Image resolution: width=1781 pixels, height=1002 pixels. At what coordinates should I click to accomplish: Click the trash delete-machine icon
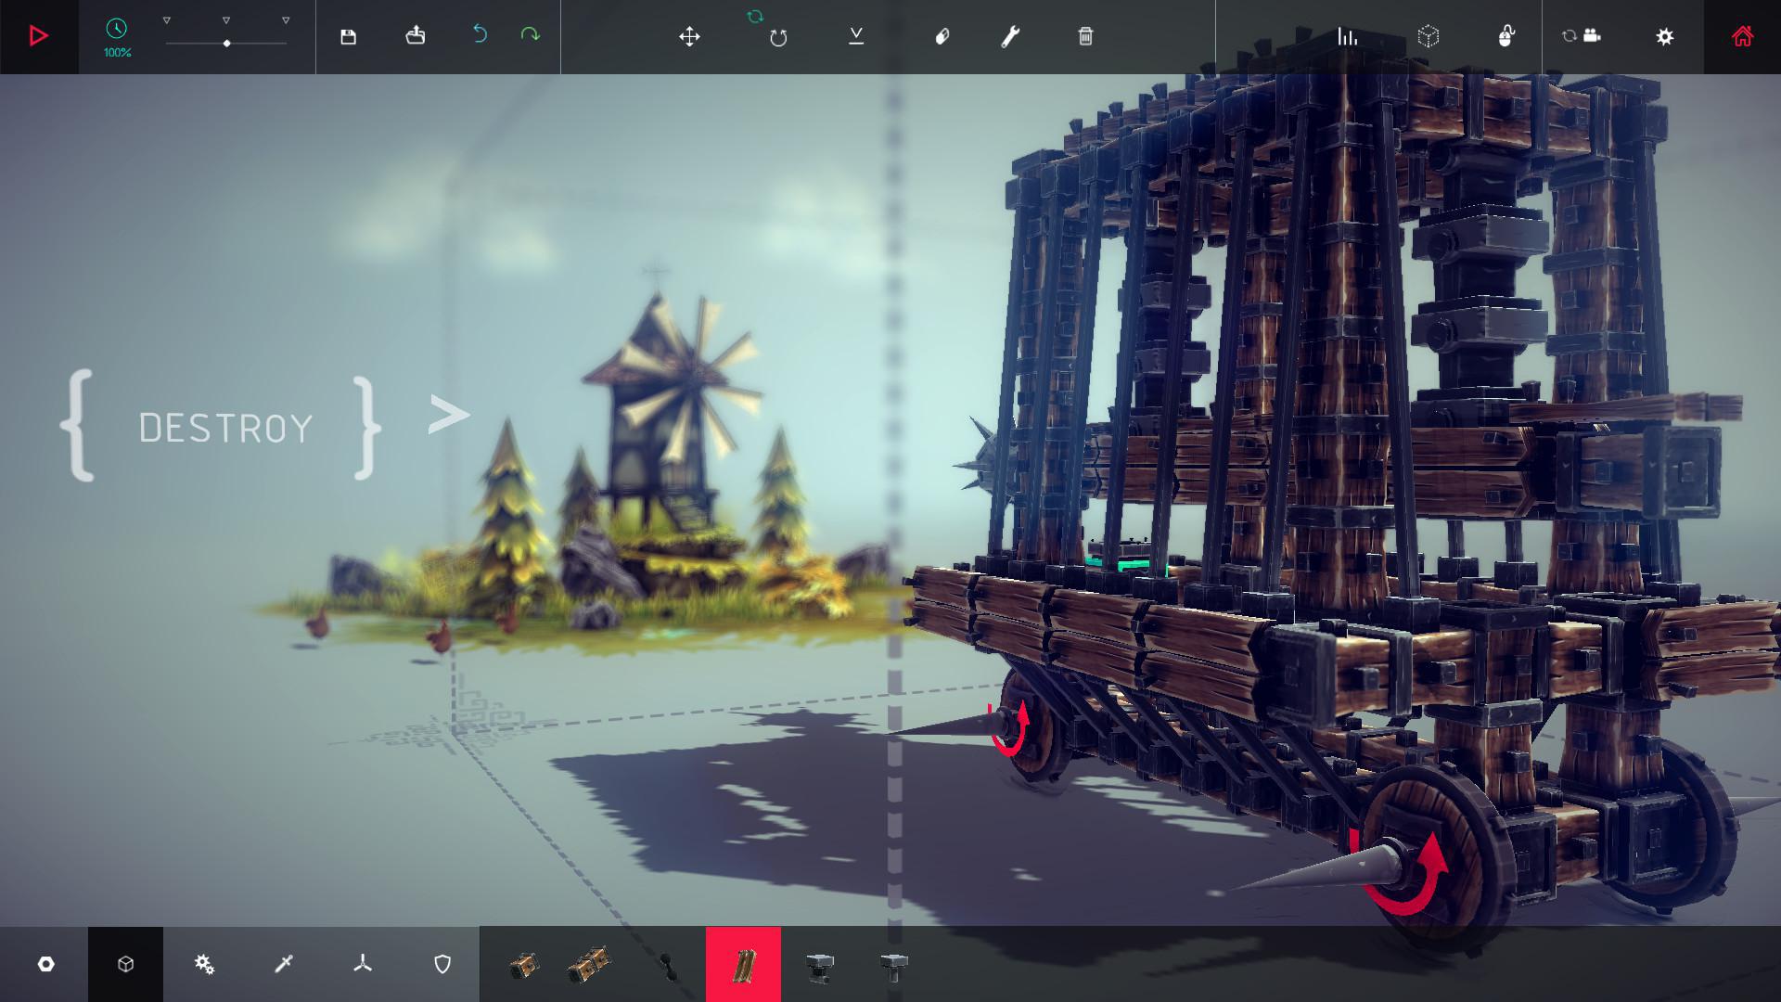pyautogui.click(x=1085, y=37)
